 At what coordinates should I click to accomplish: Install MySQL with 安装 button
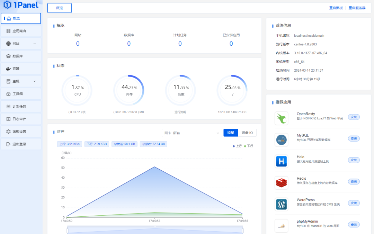click(354, 138)
